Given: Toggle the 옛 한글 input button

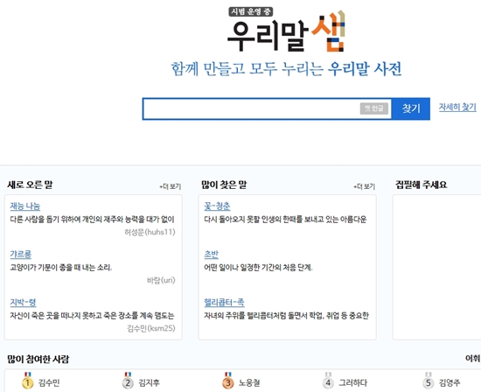Looking at the screenshot, I should (x=374, y=108).
